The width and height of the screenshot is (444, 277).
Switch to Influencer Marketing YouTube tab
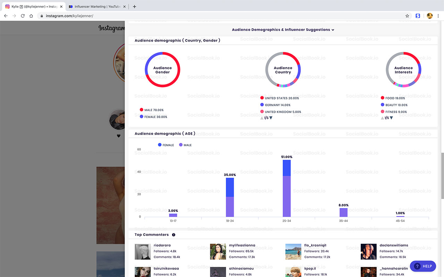point(97,7)
